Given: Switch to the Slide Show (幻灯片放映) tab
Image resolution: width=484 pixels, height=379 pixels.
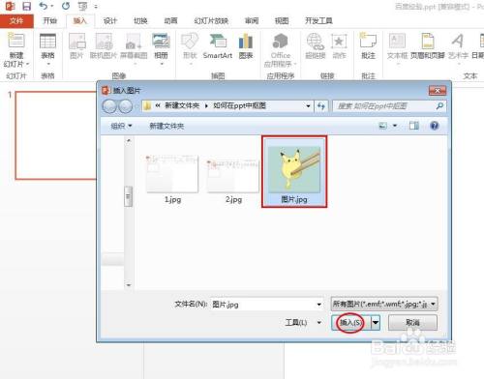Looking at the screenshot, I should (x=211, y=21).
